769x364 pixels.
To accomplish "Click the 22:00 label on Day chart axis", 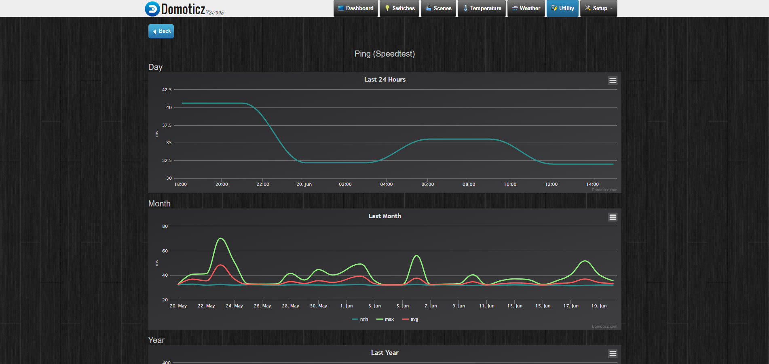I will click(263, 184).
